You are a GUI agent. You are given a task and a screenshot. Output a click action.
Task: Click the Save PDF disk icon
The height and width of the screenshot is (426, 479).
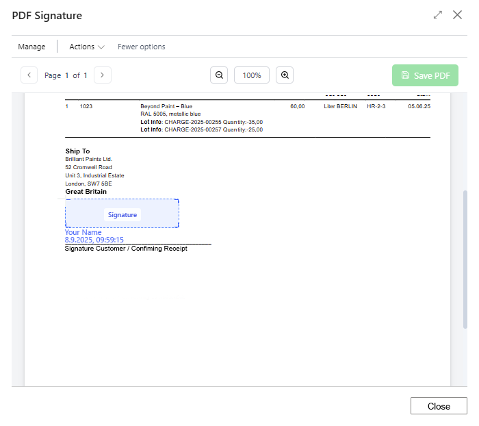pyautogui.click(x=405, y=75)
